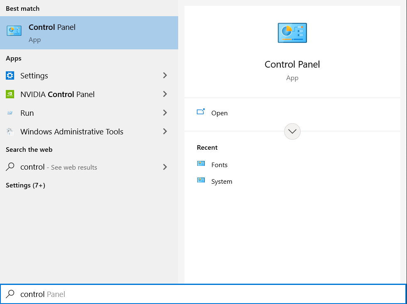Open System from the Recent list

(x=222, y=181)
